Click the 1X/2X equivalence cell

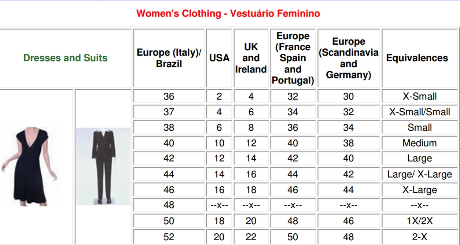click(420, 221)
